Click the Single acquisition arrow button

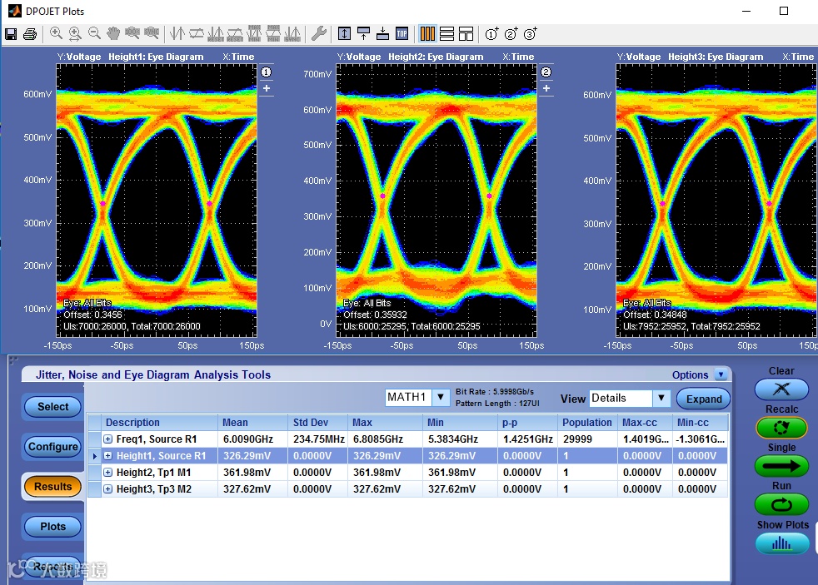click(x=781, y=466)
